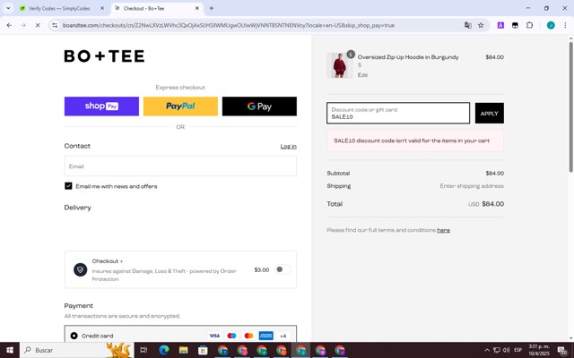Click the dark extension icon beside the purple A
The image size is (574, 358).
point(515,25)
